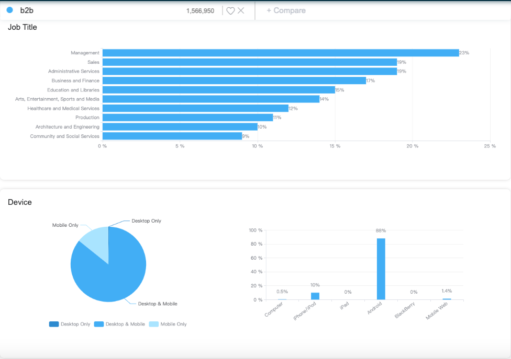Click the 1,566,950 audience size value

[x=200, y=11]
